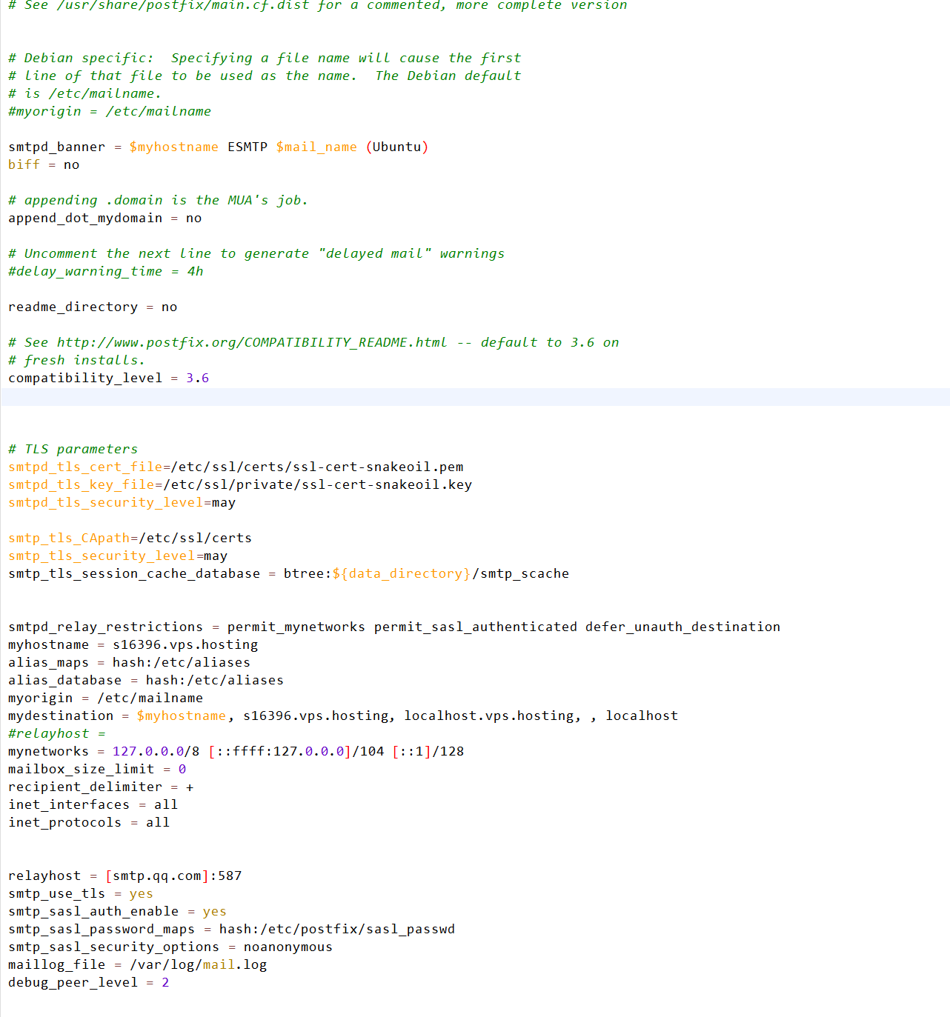This screenshot has height=1017, width=950.
Task: Click the commented #delay_warning_time line
Action: point(106,271)
